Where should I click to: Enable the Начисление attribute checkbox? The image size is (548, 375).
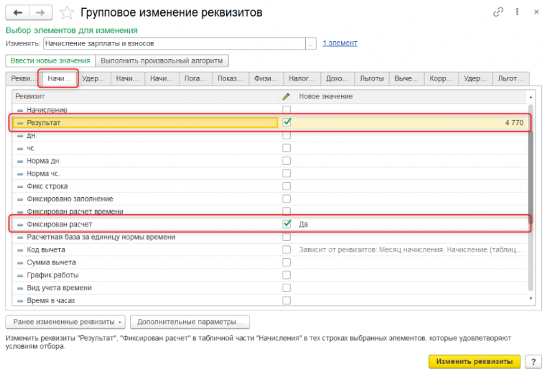coord(287,110)
